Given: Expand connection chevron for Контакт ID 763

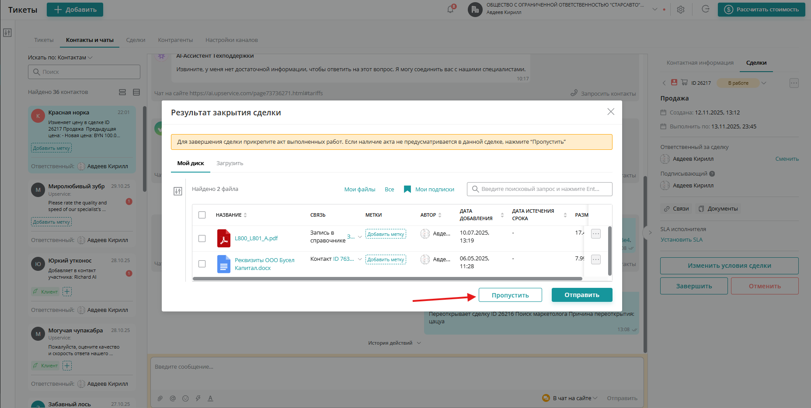Looking at the screenshot, I should tap(360, 259).
